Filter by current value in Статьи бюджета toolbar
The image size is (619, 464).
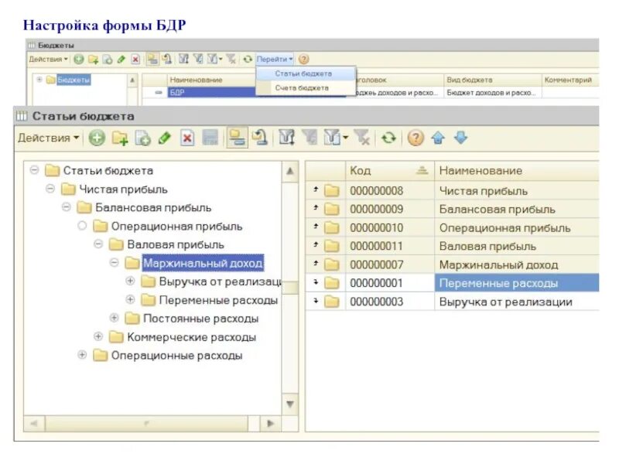(310, 138)
